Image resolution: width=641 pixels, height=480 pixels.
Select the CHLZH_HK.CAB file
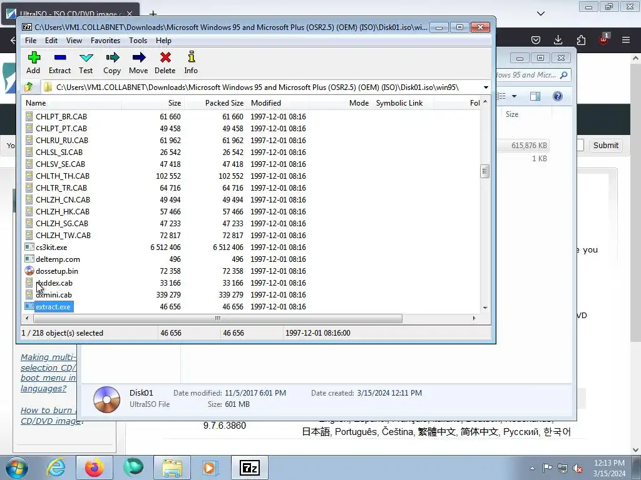62,211
